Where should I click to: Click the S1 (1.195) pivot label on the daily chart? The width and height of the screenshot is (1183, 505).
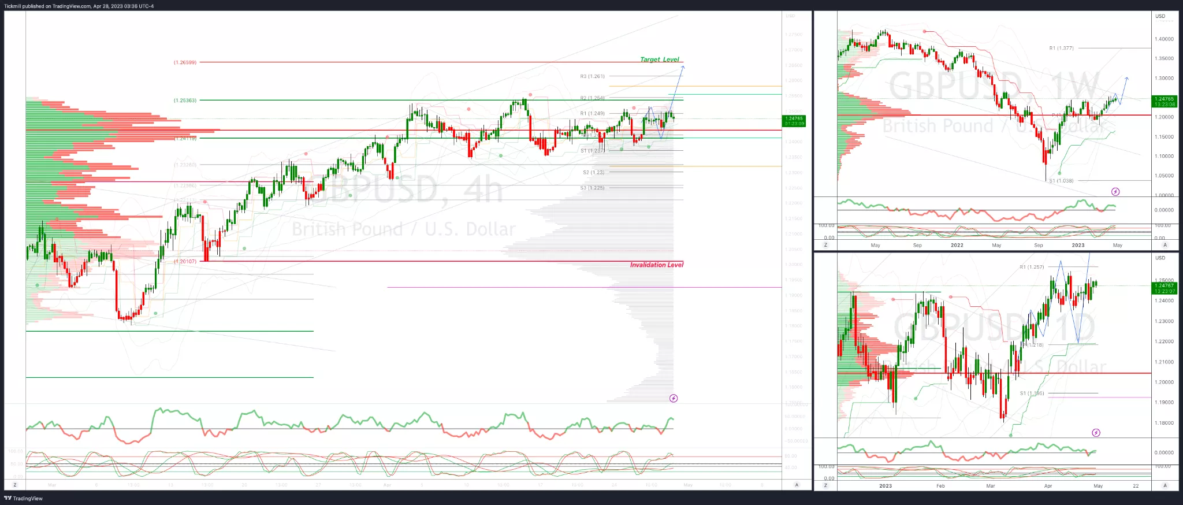coord(1032,393)
